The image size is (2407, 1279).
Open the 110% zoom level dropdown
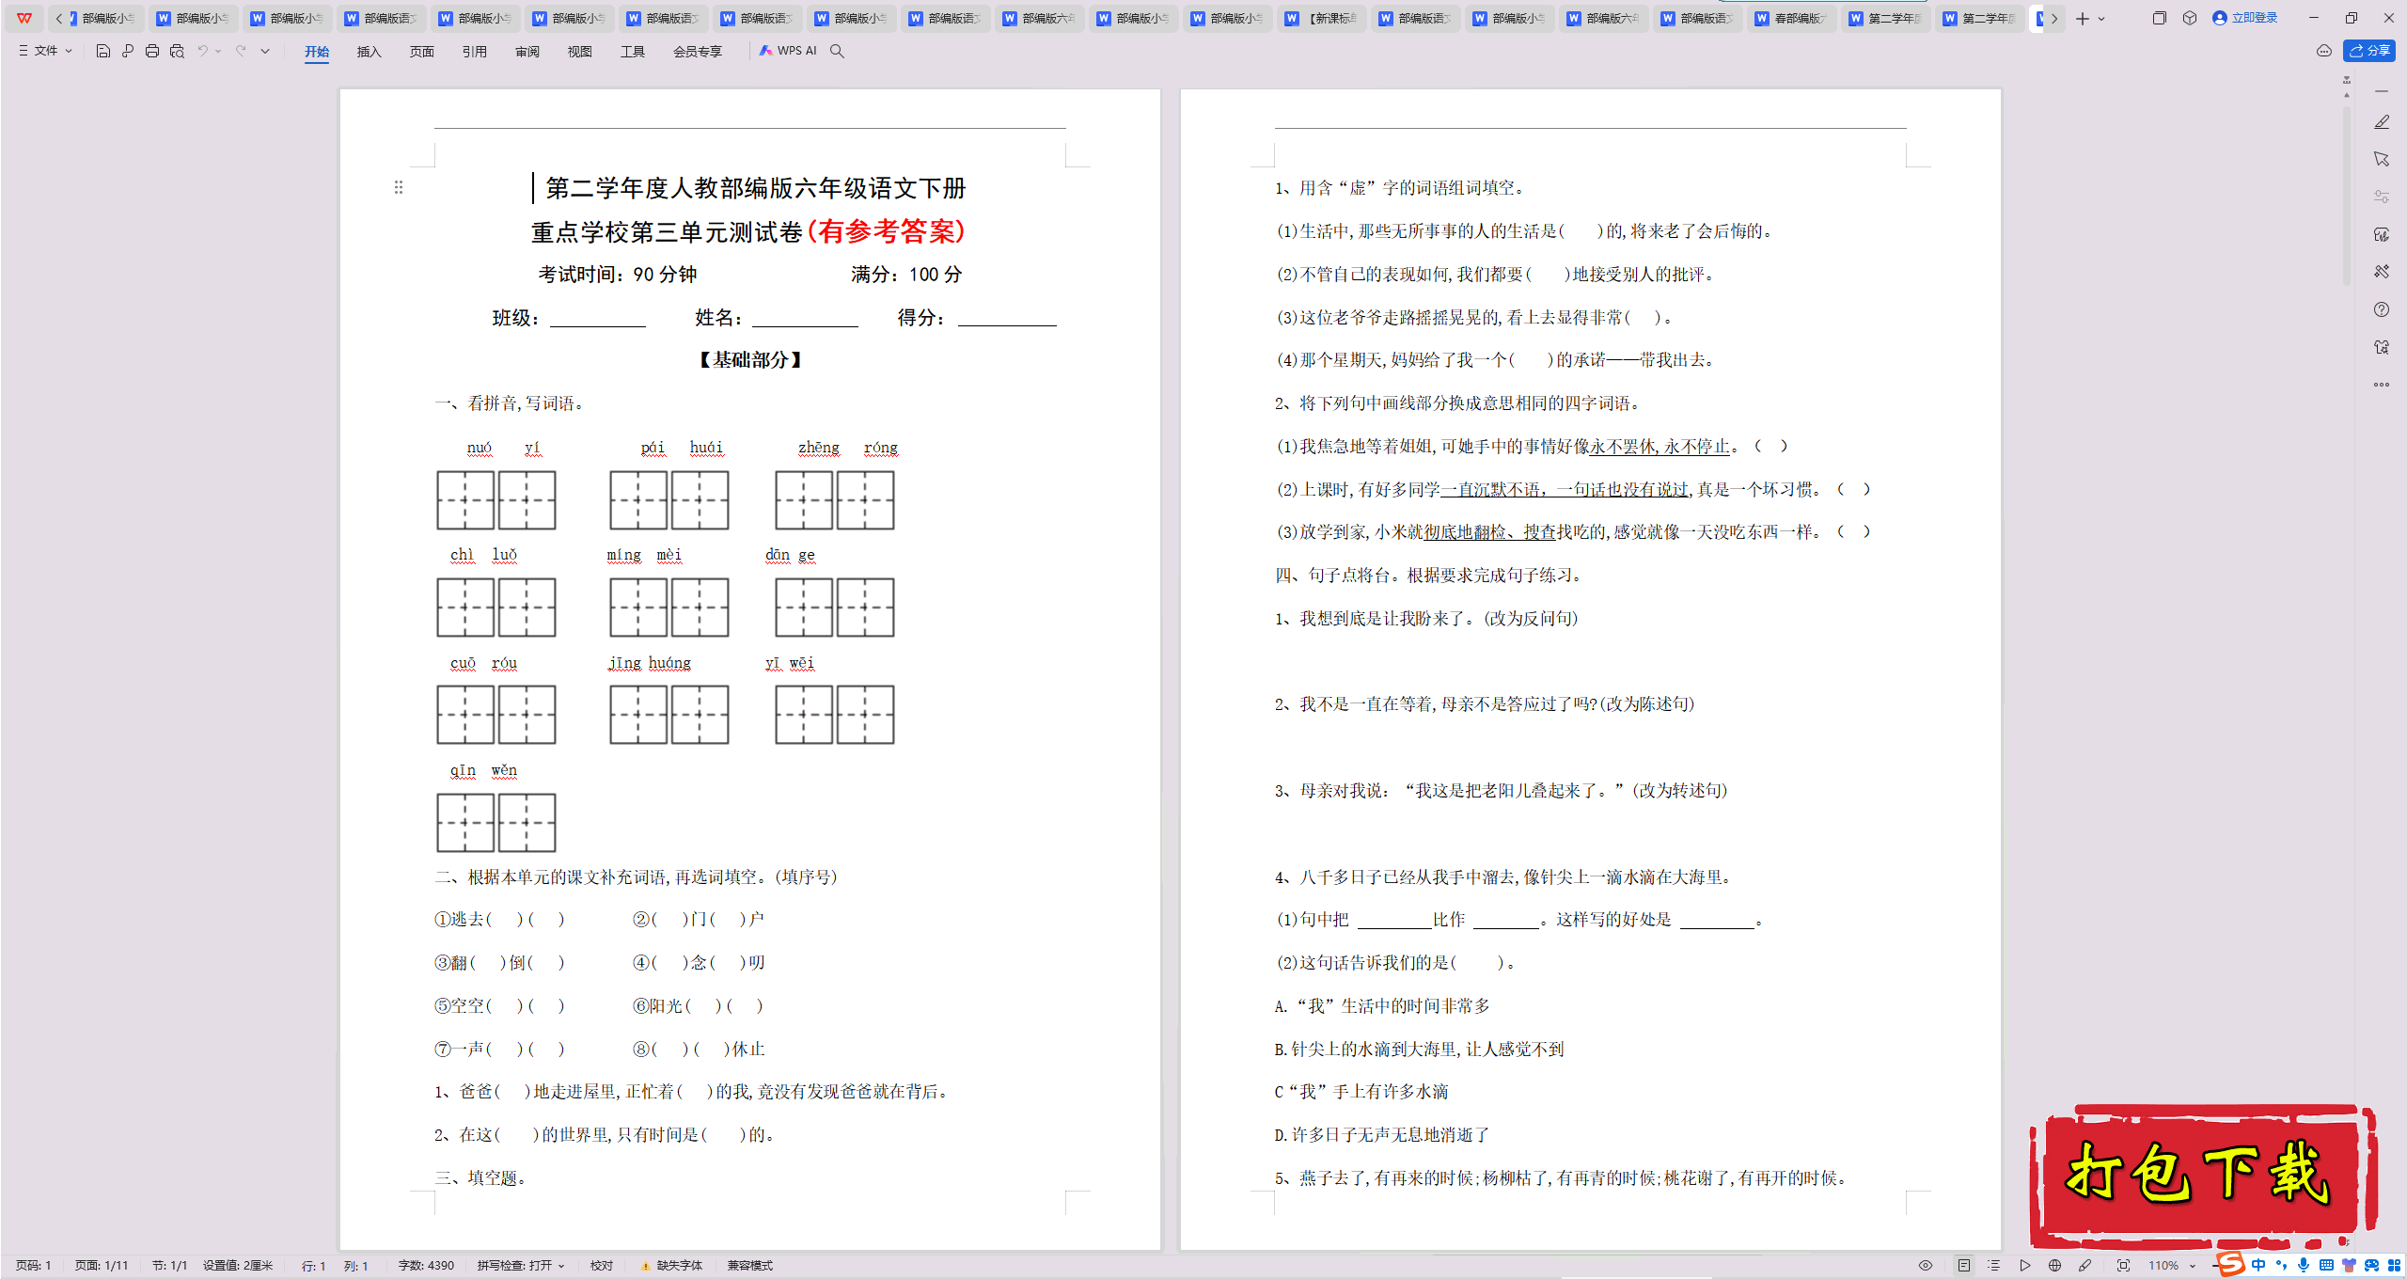(x=2172, y=1266)
